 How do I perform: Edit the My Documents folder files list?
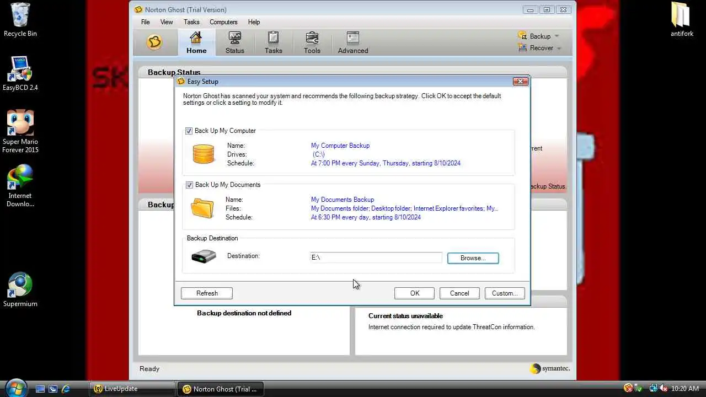404,208
